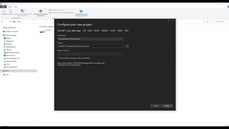Open the Файл tab in Explorer
229x129 pixels.
[3, 7]
